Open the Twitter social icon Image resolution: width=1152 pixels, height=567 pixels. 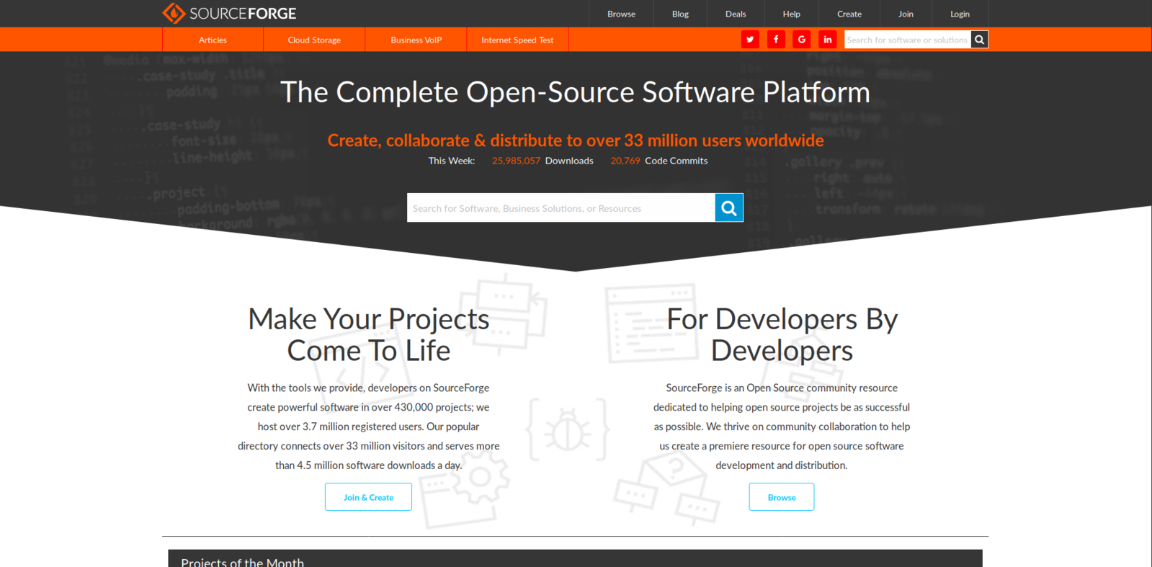pos(750,40)
